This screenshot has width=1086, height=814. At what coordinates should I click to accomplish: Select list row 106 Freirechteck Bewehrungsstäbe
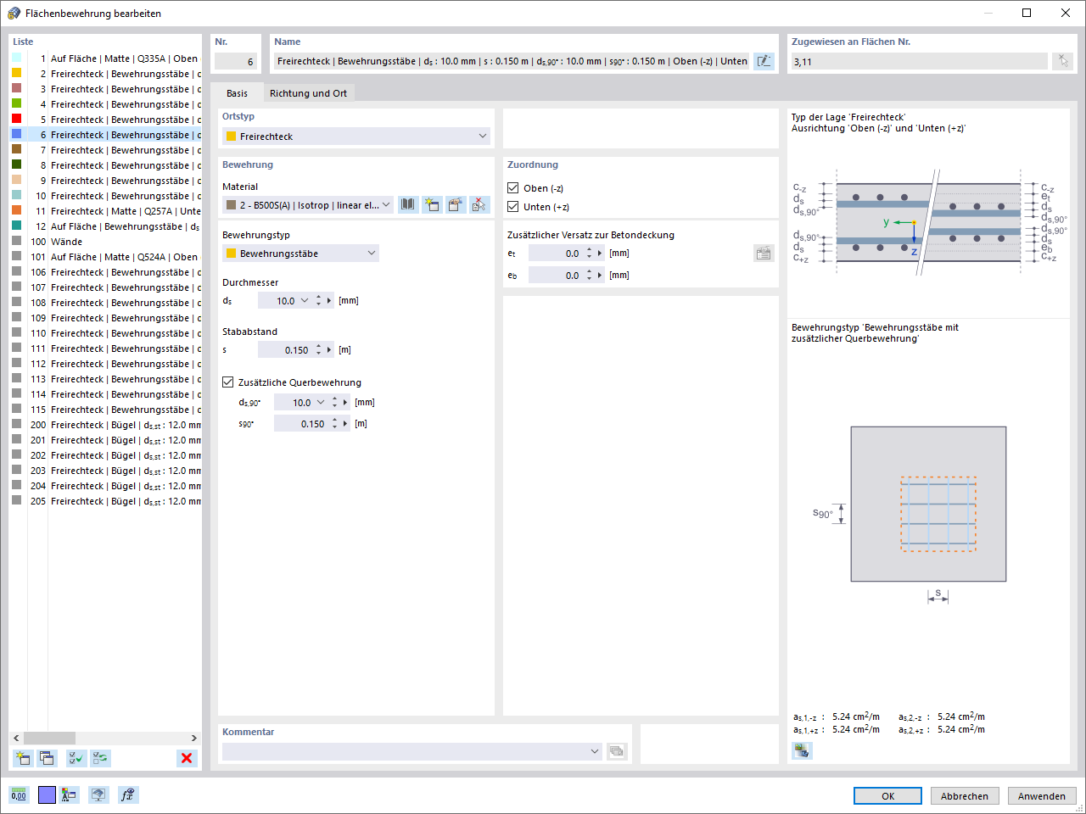(106, 272)
